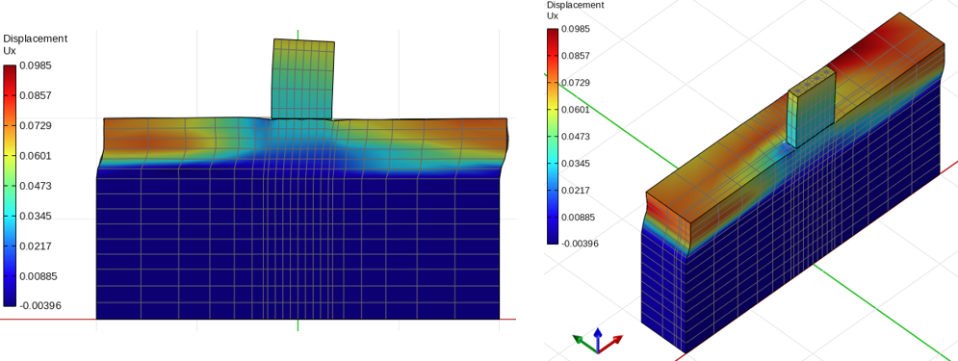Click the 0.0601 value in the right legend
The image size is (958, 361).
click(577, 110)
